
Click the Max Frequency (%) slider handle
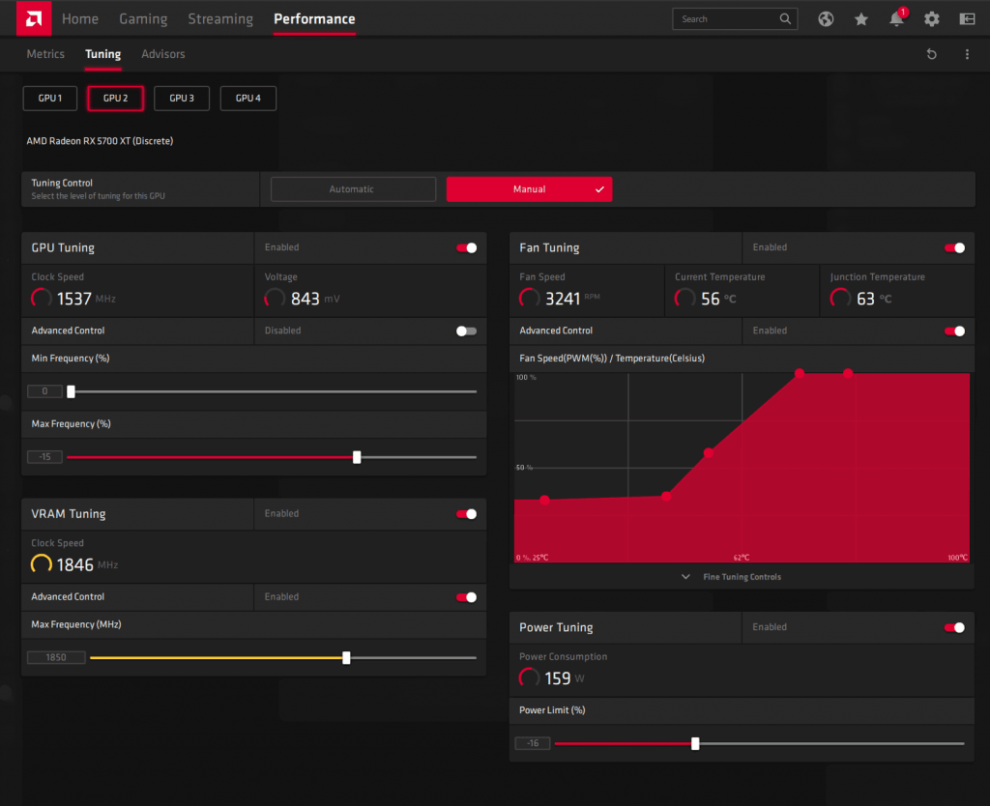357,457
